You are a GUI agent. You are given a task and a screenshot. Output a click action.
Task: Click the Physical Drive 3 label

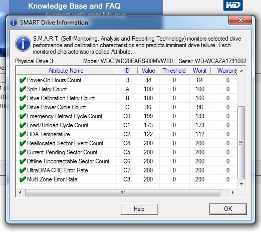[35, 61]
